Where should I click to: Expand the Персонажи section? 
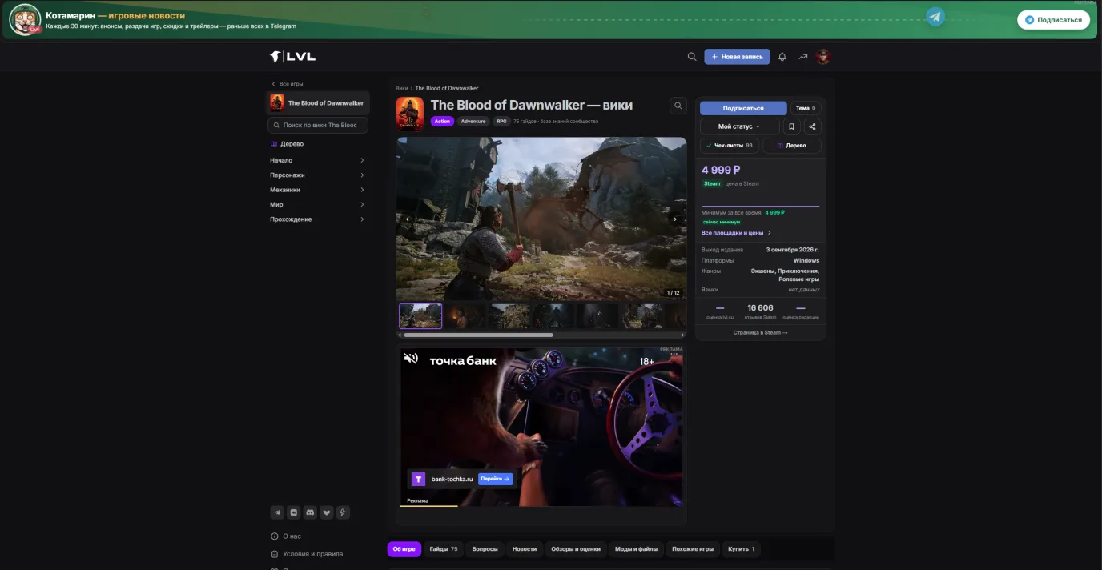(x=318, y=175)
